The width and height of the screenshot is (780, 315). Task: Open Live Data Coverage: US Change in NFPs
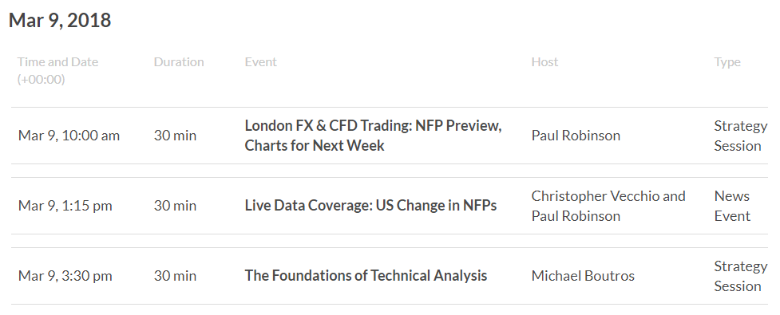[370, 206]
